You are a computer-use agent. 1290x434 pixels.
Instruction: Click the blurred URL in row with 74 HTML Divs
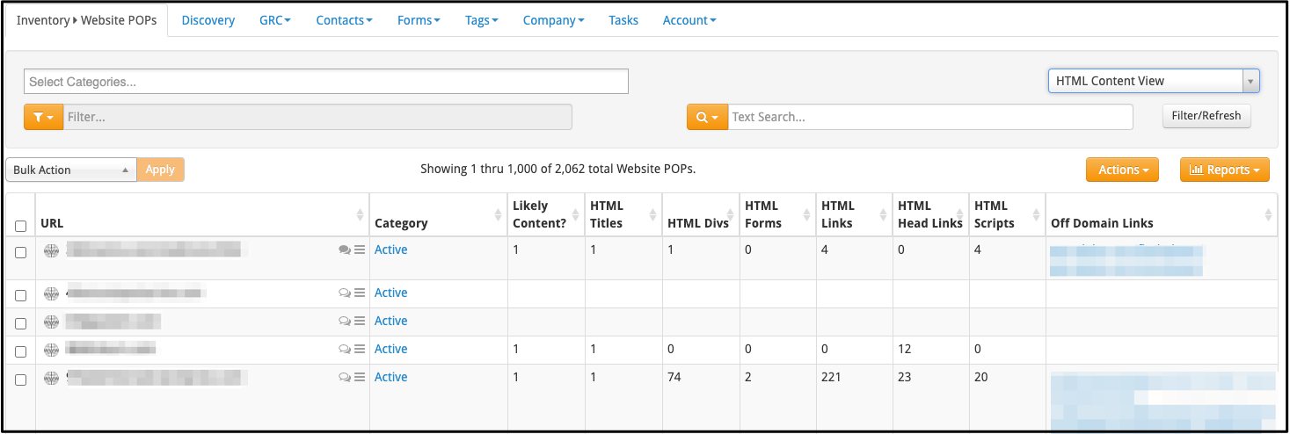(157, 378)
